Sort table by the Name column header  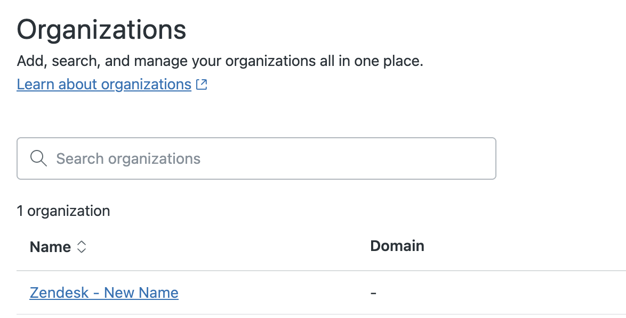coord(51,247)
